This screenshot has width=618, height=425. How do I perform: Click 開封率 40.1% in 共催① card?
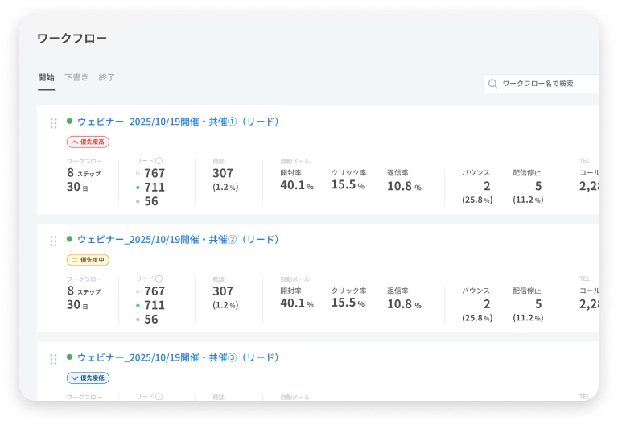(296, 186)
